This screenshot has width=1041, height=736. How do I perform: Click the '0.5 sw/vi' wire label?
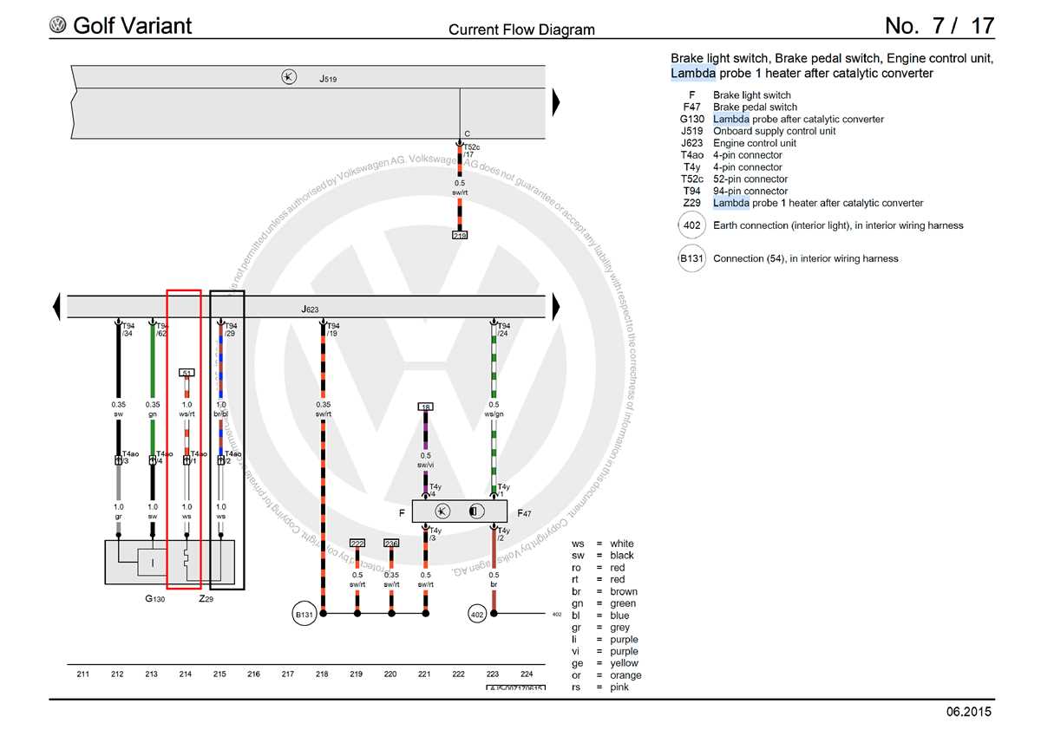click(x=426, y=460)
